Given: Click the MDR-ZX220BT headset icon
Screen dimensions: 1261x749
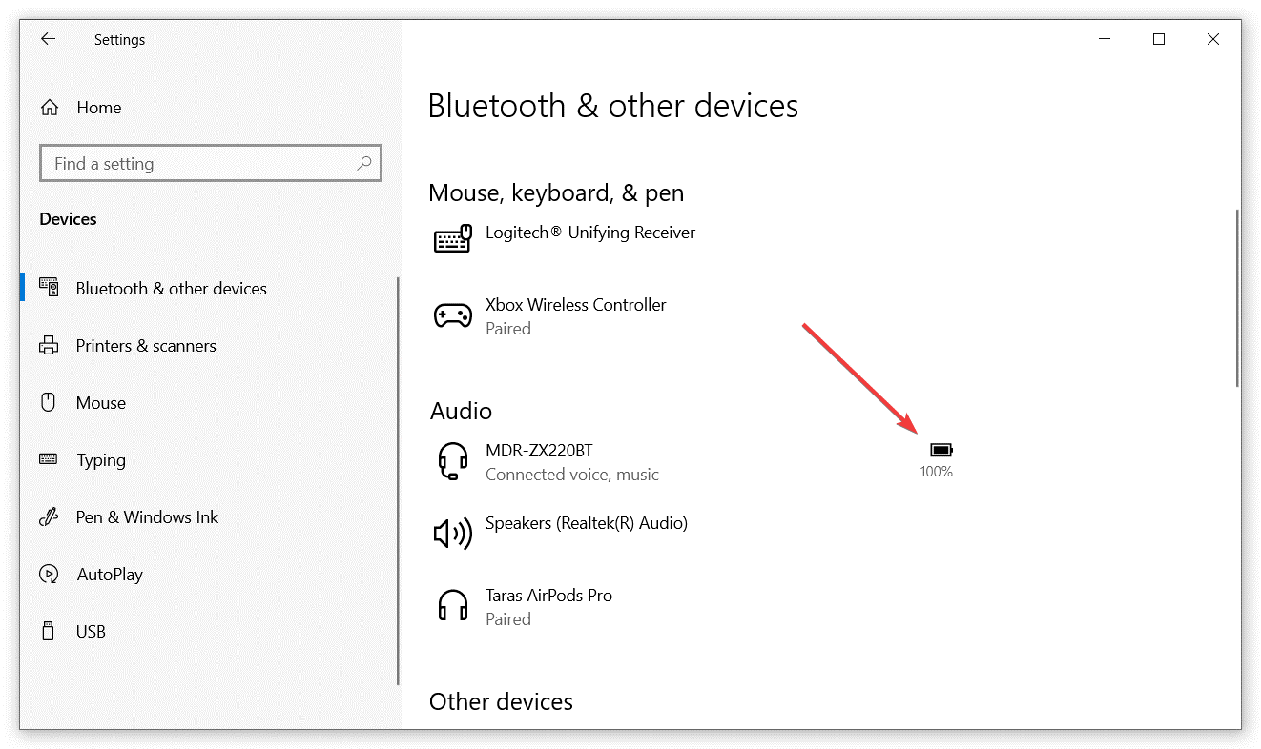Looking at the screenshot, I should [x=453, y=462].
